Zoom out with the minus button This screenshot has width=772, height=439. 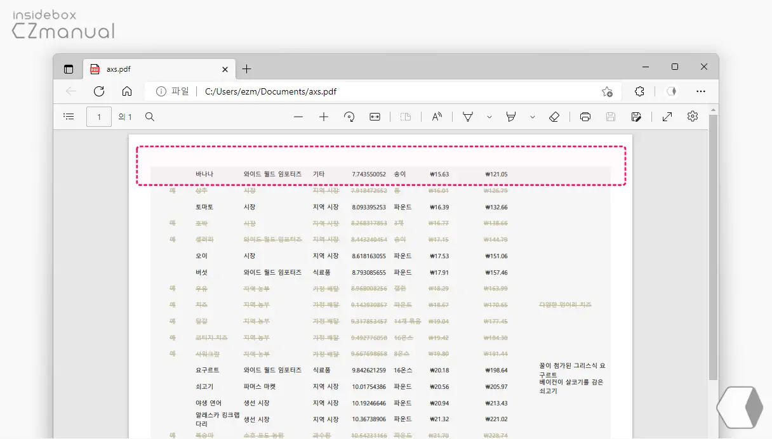[298, 117]
